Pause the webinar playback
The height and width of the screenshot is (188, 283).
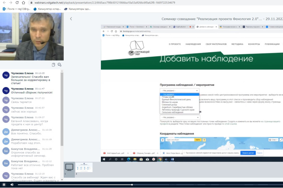pyautogui.click(x=3, y=185)
